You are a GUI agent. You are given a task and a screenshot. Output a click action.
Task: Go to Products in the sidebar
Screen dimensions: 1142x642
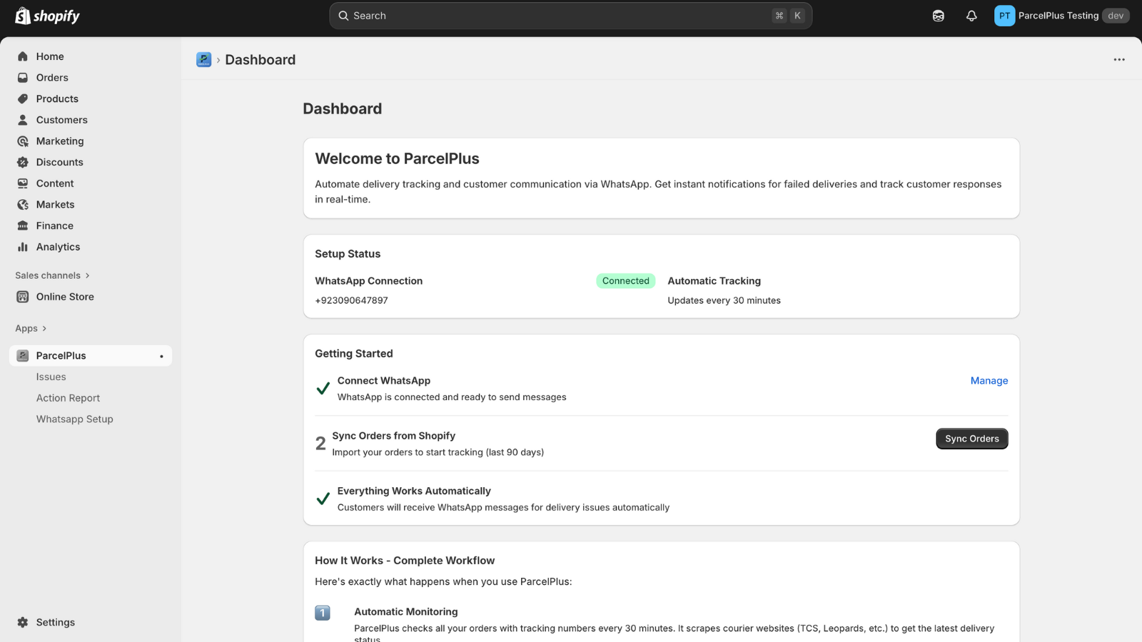(57, 99)
